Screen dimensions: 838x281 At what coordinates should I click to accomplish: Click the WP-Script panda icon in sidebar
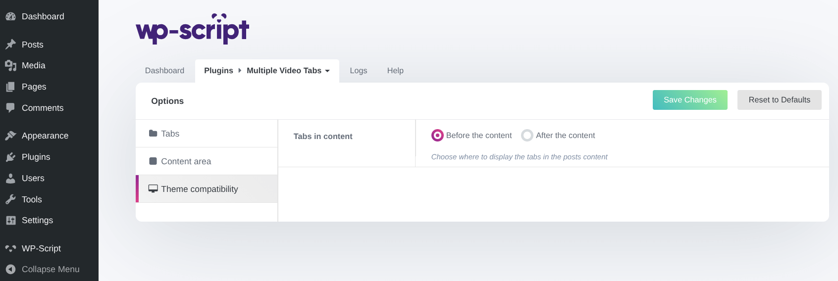10,248
